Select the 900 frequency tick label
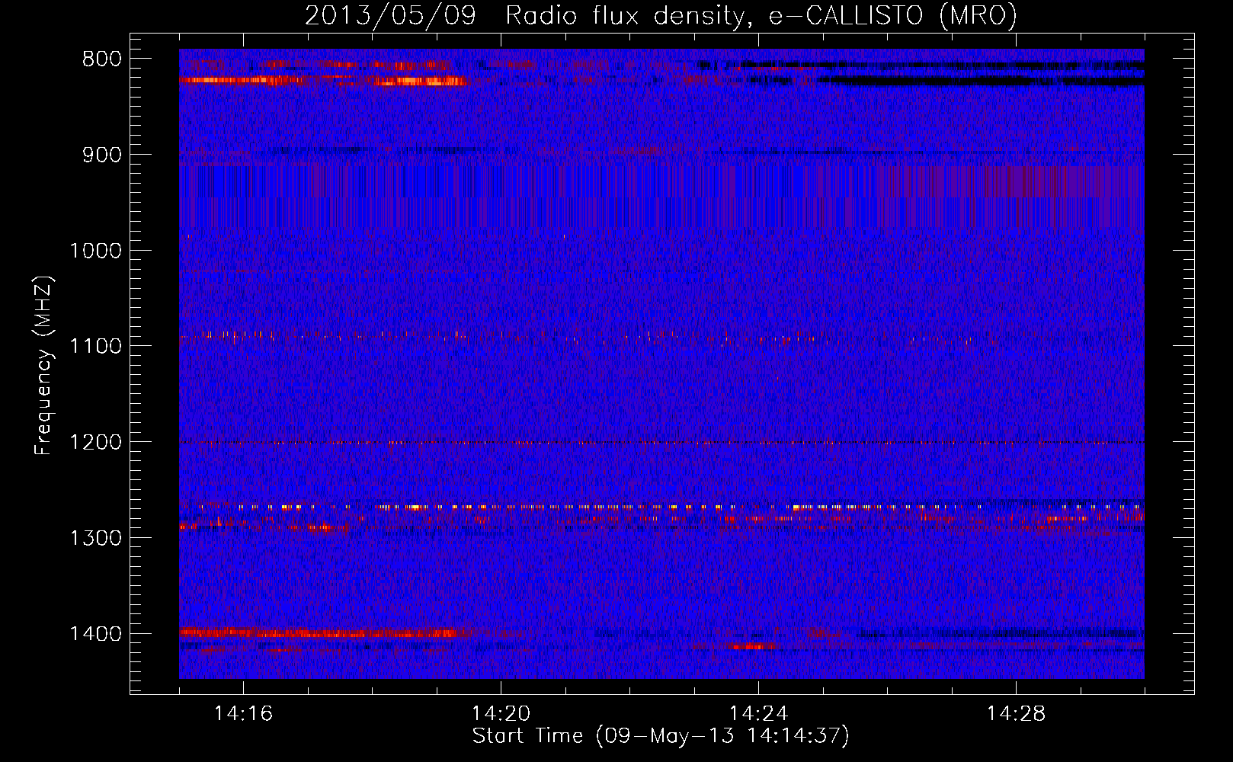The width and height of the screenshot is (1233, 762). pyautogui.click(x=101, y=155)
